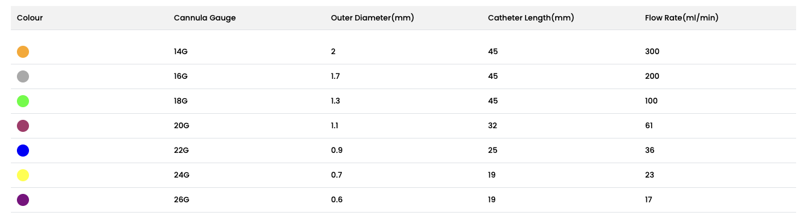This screenshot has height=224, width=810.
Task: Click the 14G gauge cell
Action: coord(181,52)
